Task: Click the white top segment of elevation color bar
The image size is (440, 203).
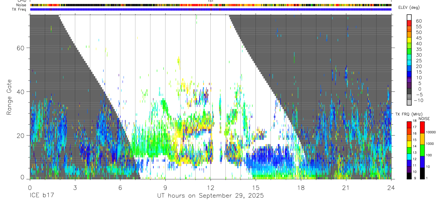Action: click(x=410, y=17)
